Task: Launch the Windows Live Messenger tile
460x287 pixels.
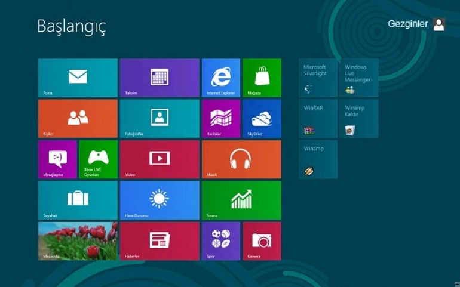Action: click(x=359, y=78)
